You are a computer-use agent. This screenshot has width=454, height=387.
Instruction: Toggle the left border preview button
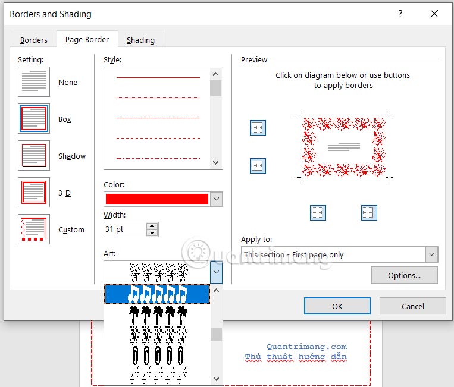pos(318,212)
